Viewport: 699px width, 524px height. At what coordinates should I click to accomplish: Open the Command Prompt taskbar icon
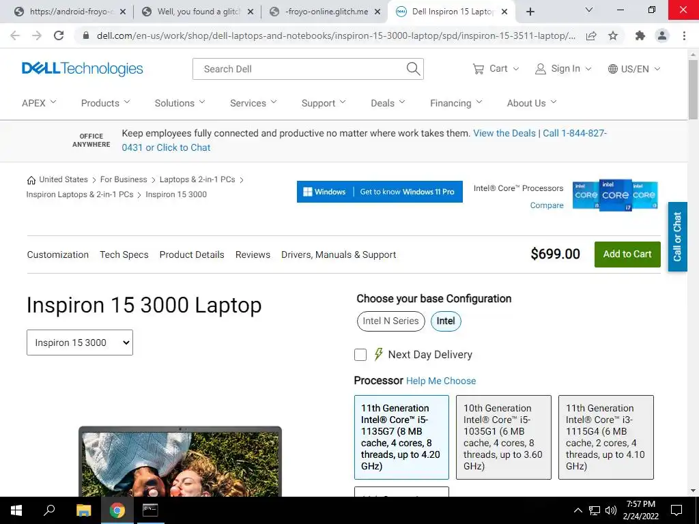click(150, 510)
